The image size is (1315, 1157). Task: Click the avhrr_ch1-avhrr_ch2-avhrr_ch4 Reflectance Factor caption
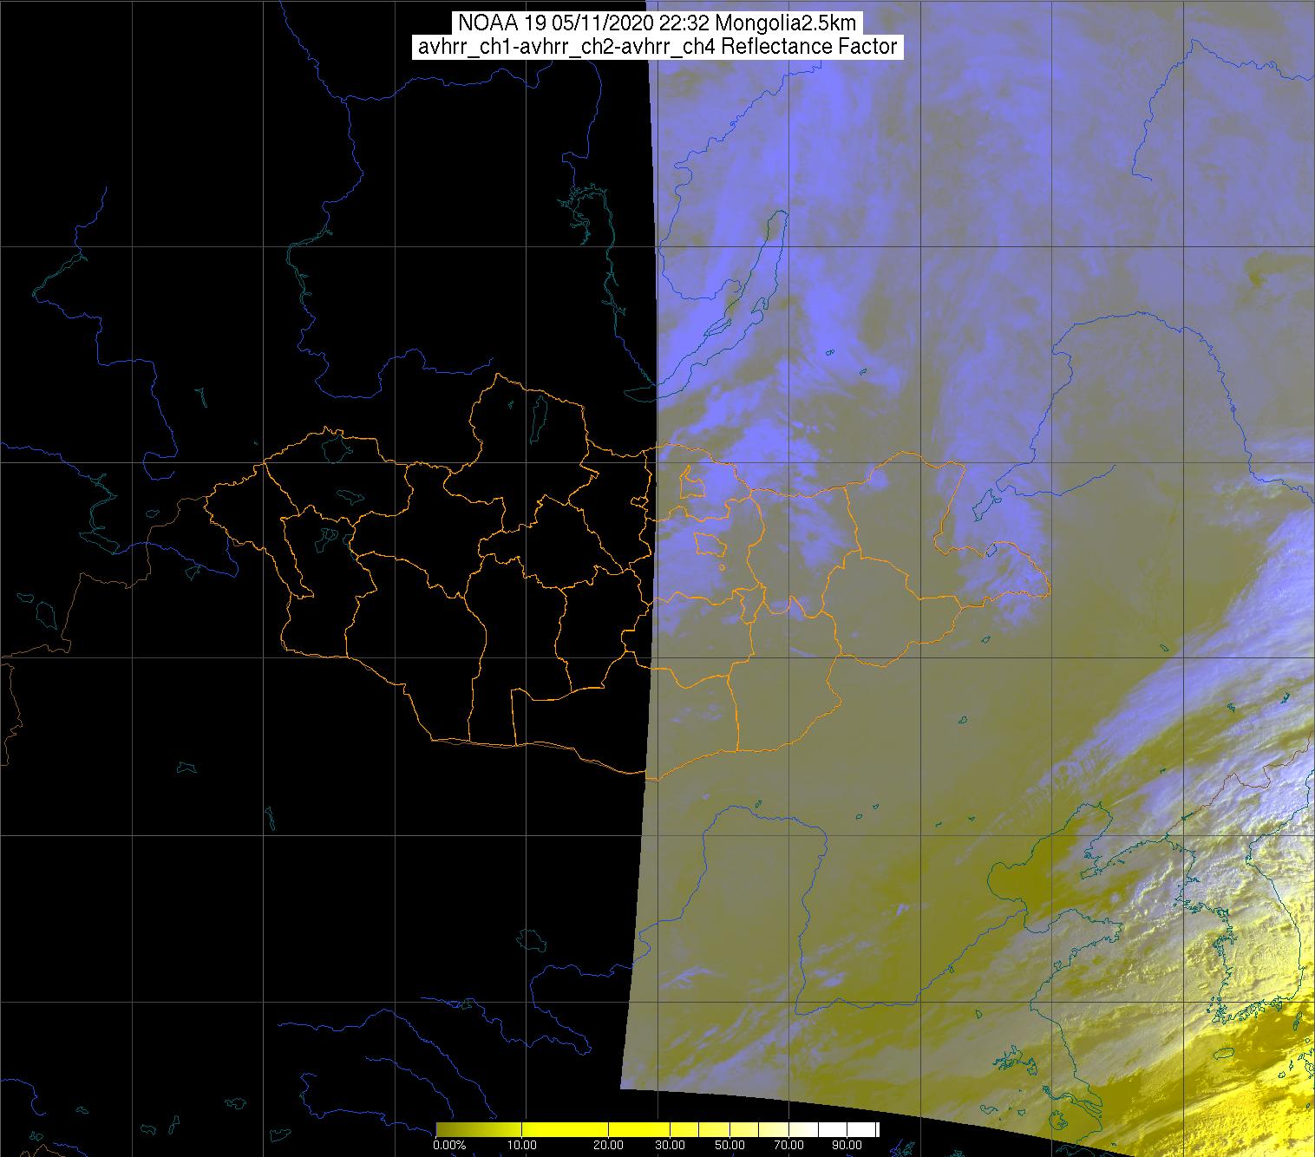tap(657, 47)
